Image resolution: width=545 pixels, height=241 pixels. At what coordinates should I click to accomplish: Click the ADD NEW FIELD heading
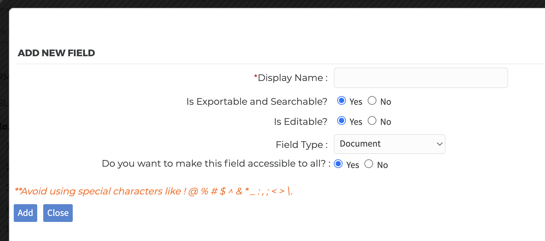pyautogui.click(x=56, y=53)
